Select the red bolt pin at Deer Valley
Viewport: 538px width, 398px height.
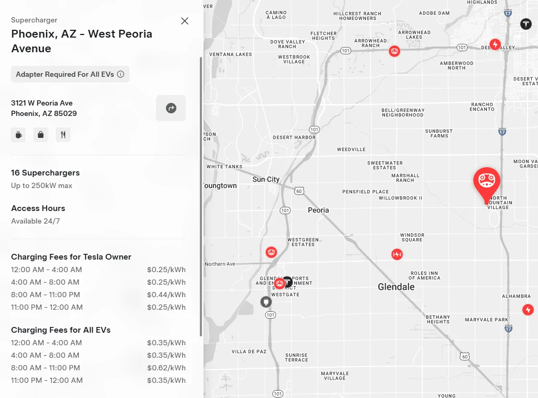[495, 44]
